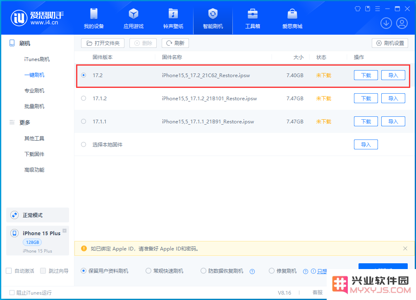This screenshot has width=416, height=300.
Task: Click the 正常模式 mode icon
Action: (14, 215)
